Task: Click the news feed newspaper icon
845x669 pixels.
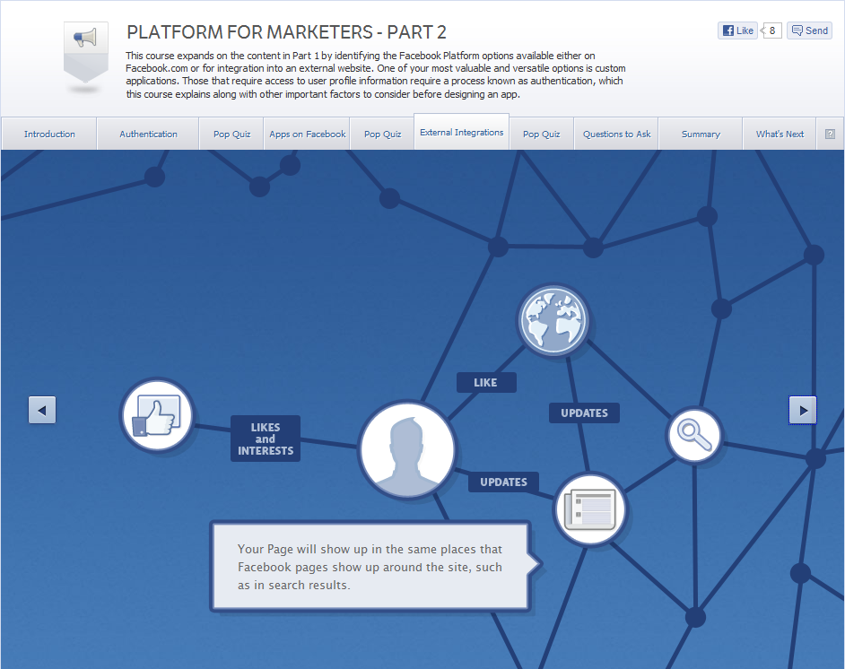Action: click(x=590, y=509)
